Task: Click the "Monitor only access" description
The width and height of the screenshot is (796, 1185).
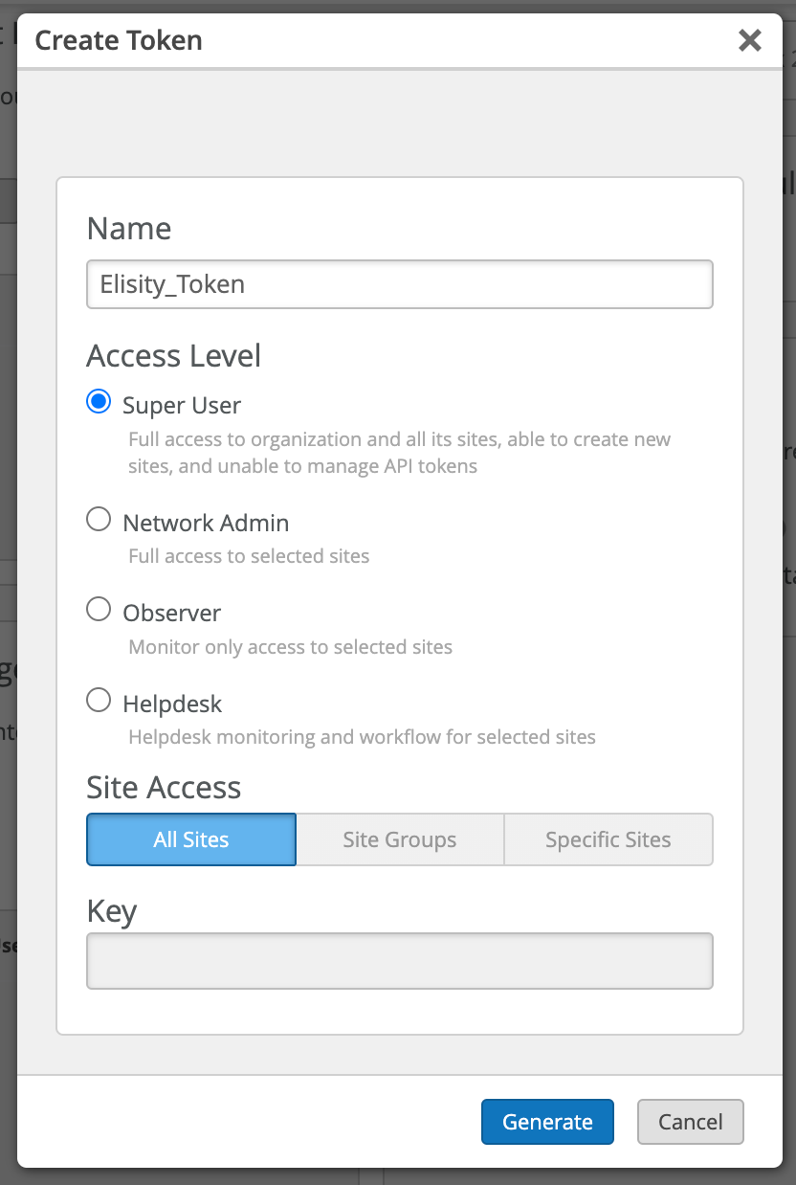Action: tap(290, 647)
